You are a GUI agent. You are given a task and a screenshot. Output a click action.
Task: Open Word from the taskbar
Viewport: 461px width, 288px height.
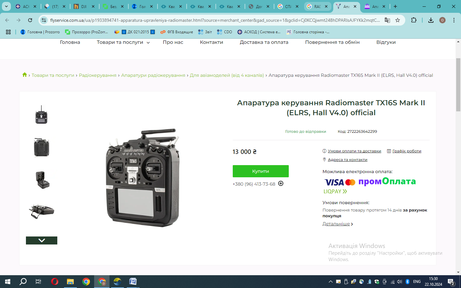[133, 282]
